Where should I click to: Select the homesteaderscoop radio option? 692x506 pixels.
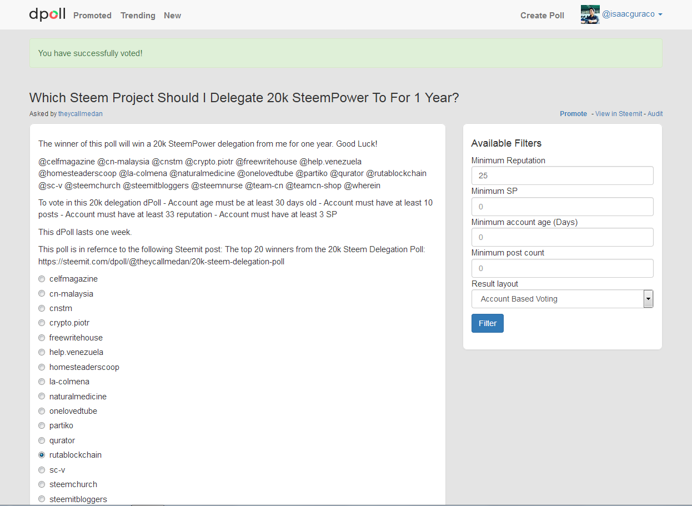coord(42,367)
